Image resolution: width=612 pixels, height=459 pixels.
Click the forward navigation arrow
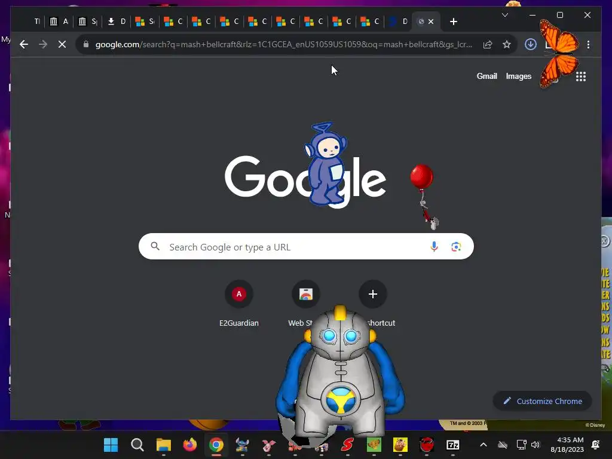43,44
